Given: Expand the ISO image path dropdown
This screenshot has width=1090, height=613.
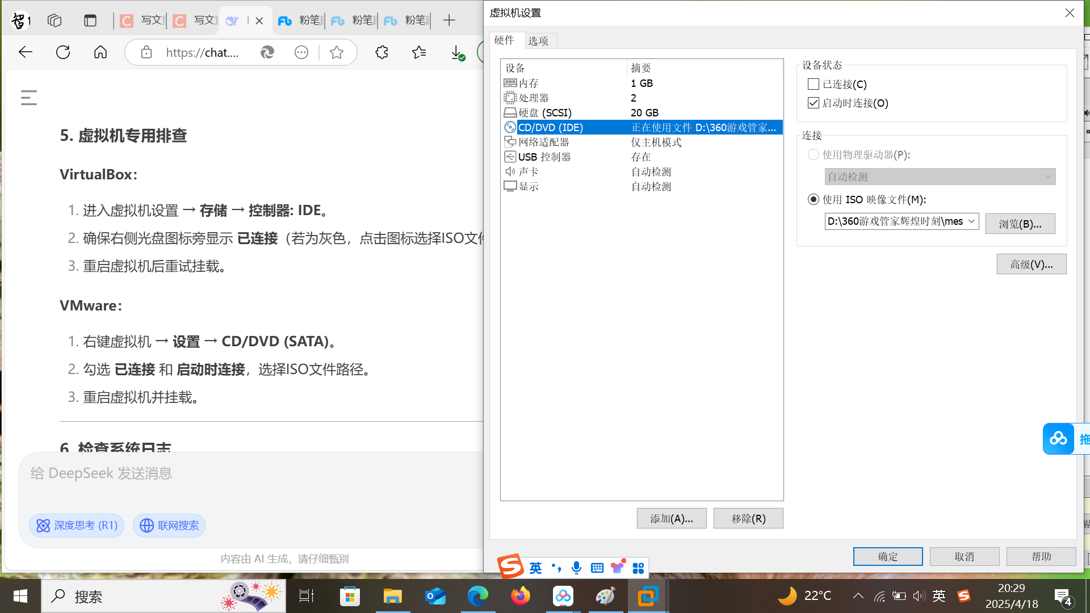Looking at the screenshot, I should [971, 221].
